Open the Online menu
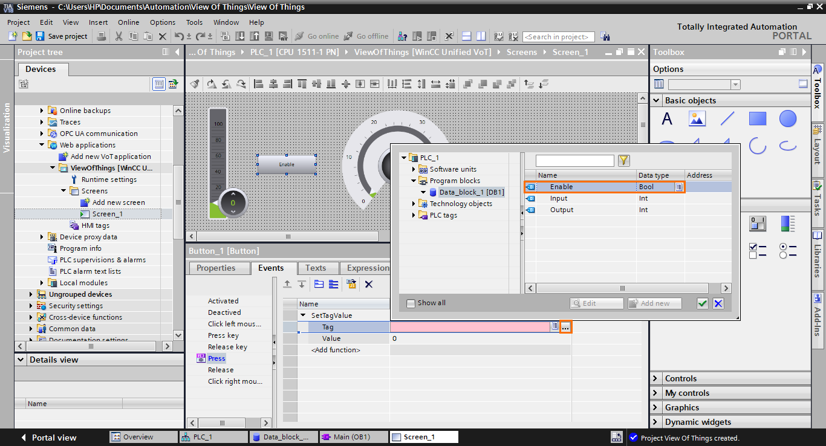Viewport: 826px width, 446px height. pos(128,22)
